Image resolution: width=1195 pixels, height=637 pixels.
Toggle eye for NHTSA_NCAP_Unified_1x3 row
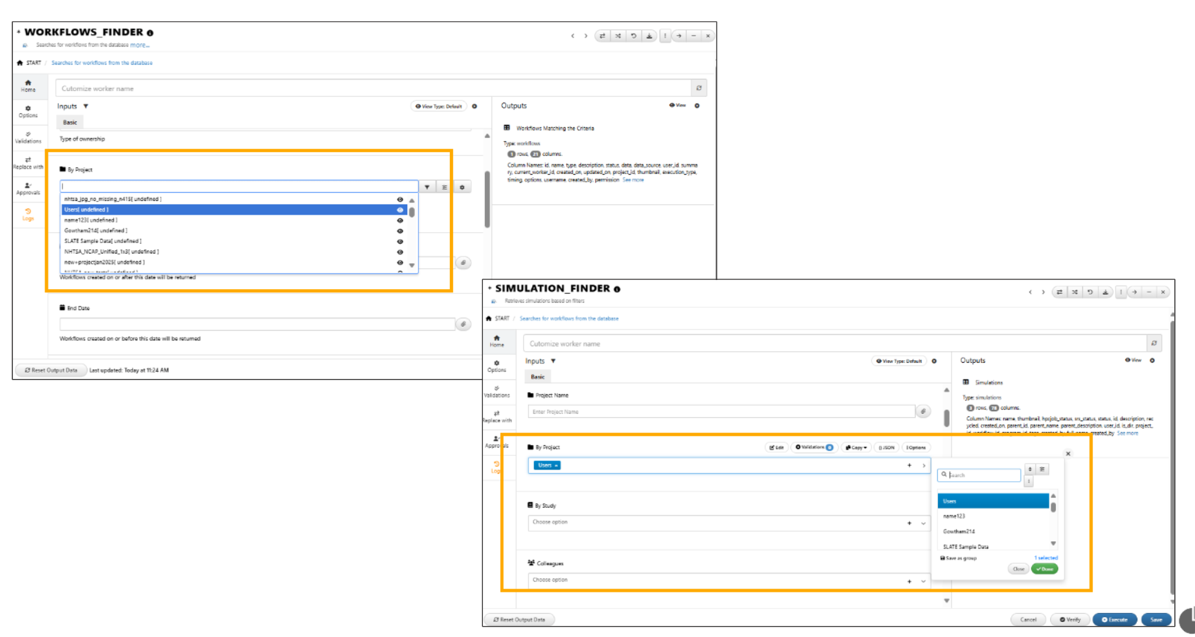[x=400, y=252]
